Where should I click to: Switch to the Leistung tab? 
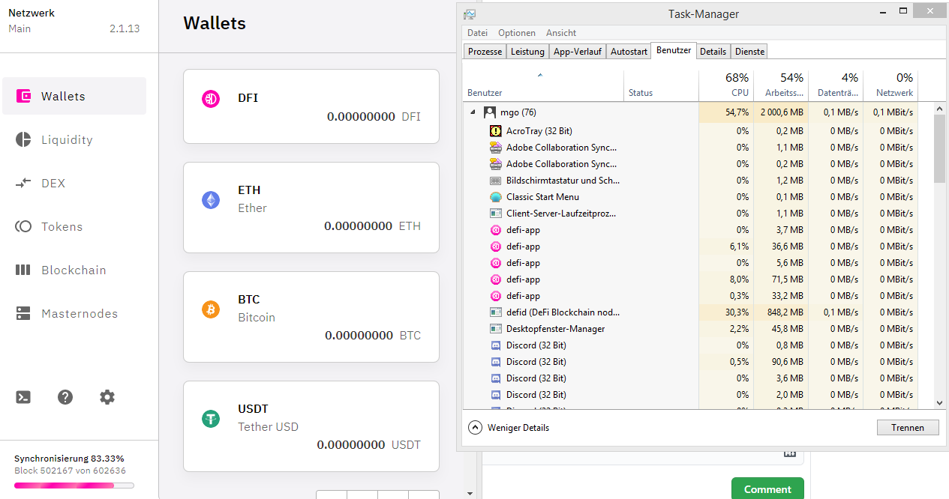click(x=527, y=52)
